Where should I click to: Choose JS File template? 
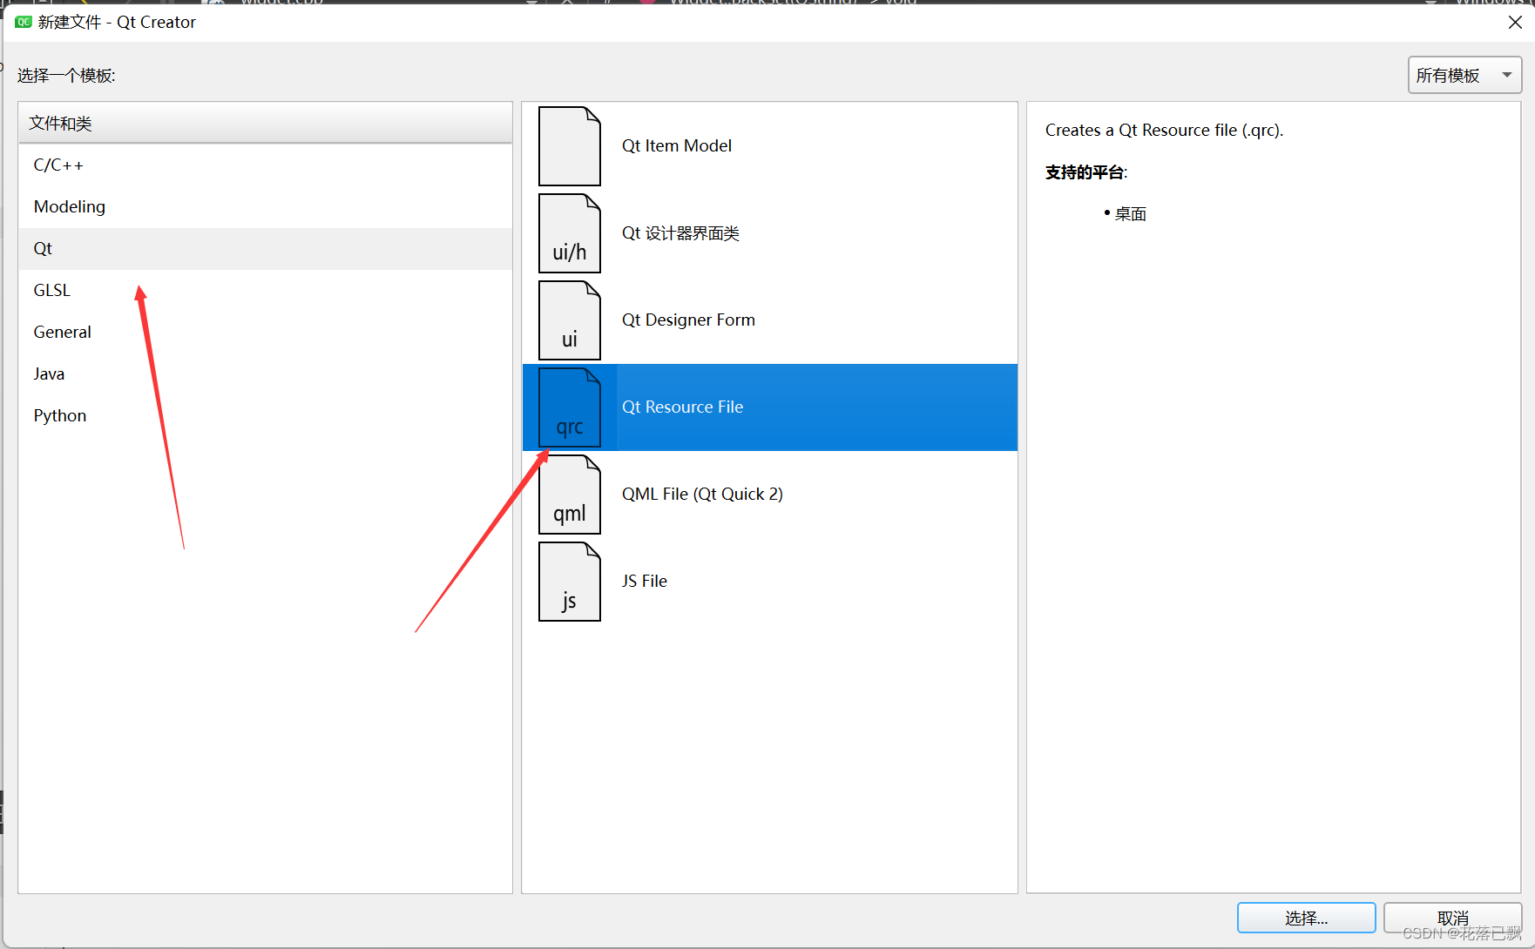pos(770,582)
